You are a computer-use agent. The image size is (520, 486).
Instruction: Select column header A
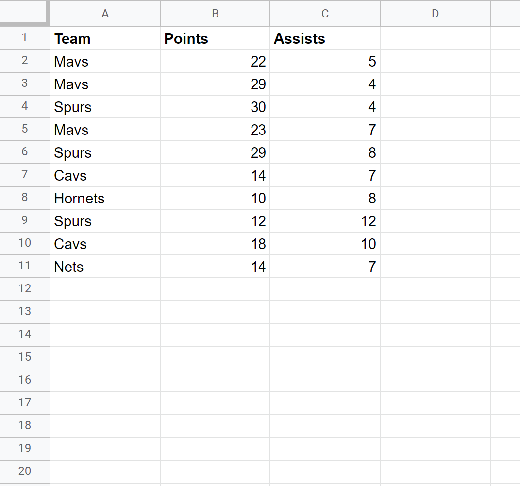[x=105, y=14]
